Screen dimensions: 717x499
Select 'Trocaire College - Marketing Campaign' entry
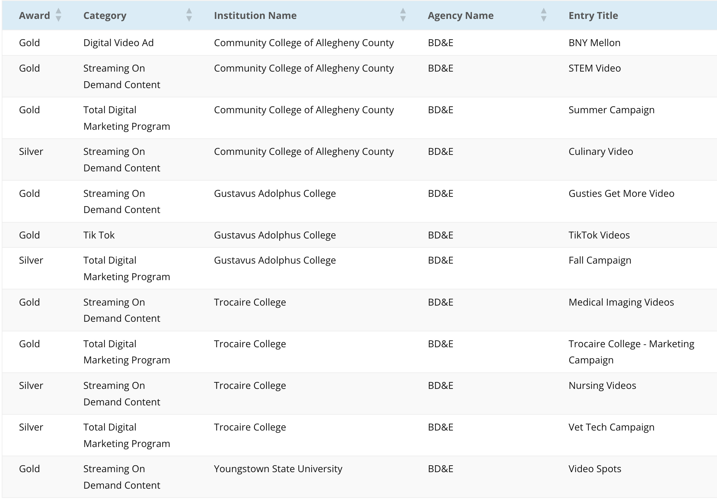[632, 352]
